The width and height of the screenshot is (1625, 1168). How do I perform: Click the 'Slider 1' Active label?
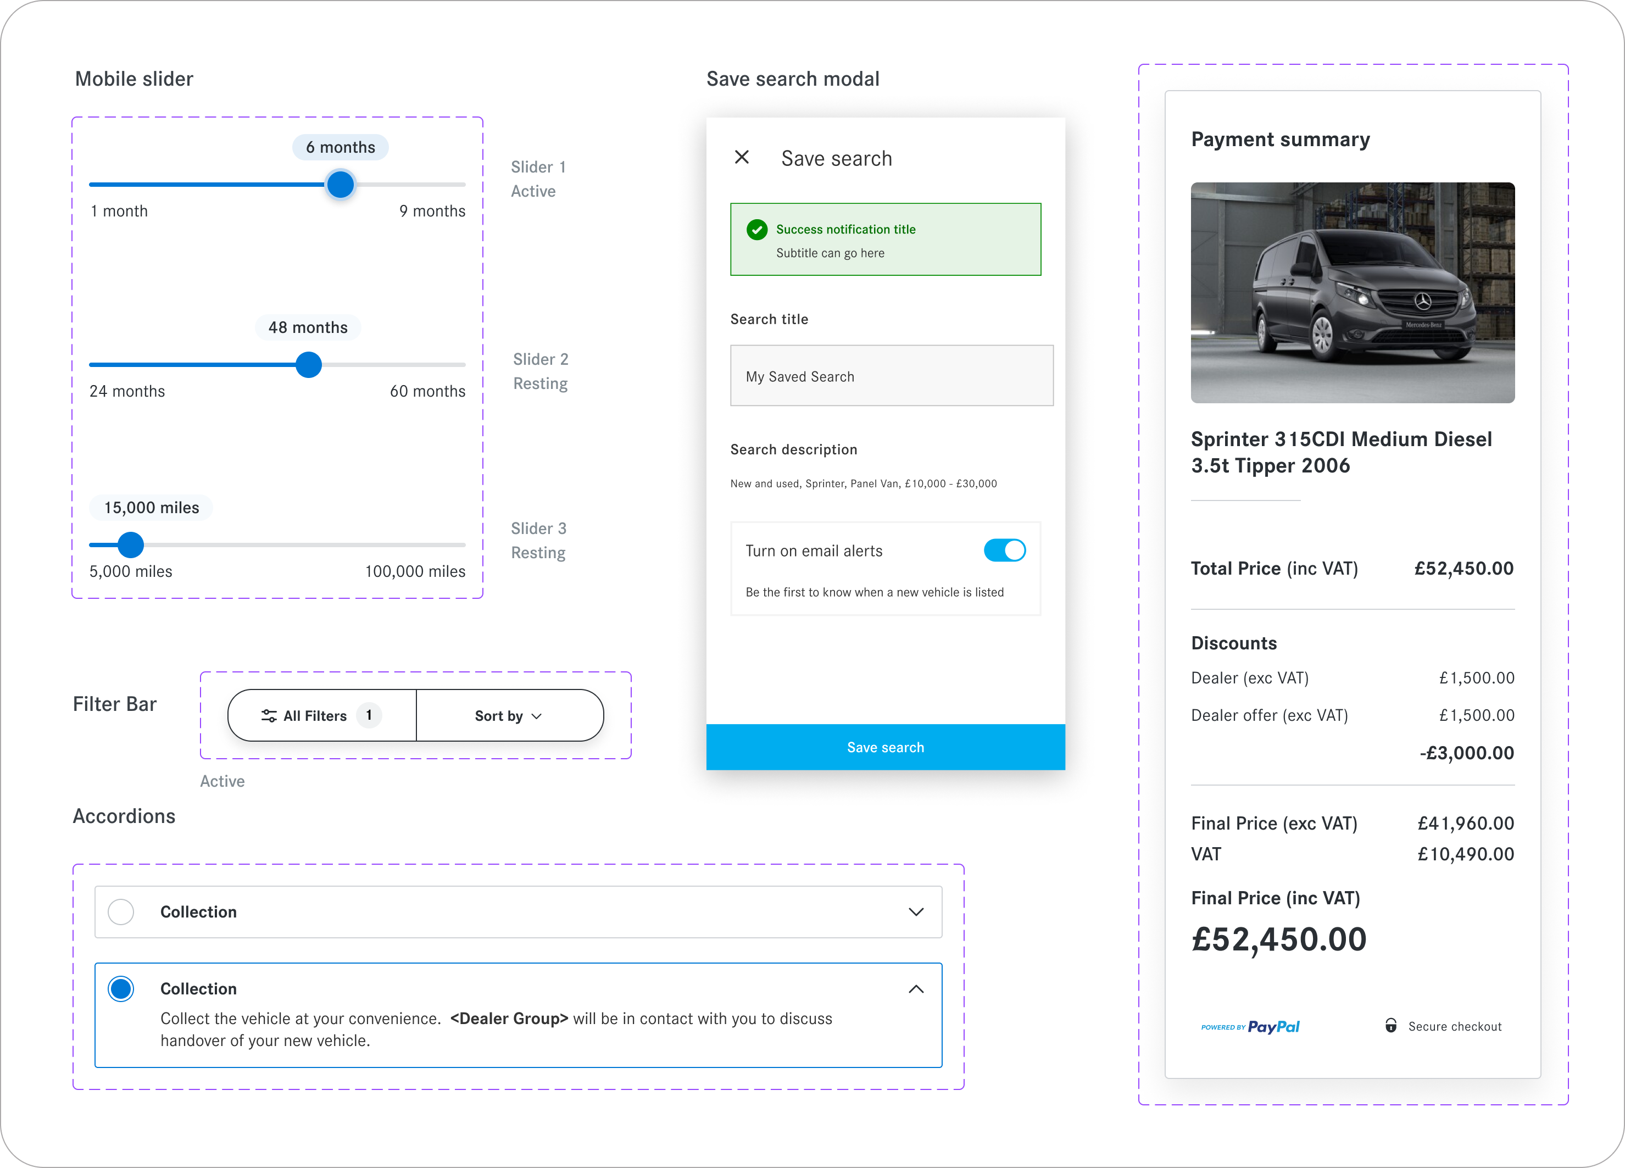[x=538, y=179]
